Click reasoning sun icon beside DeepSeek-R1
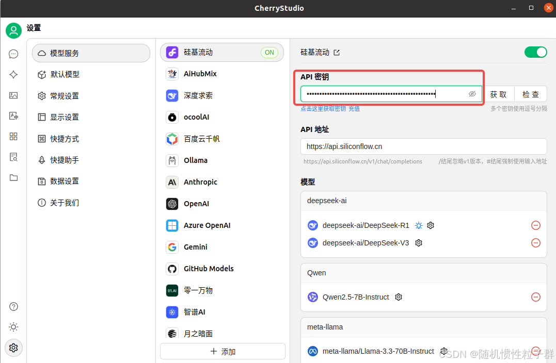The width and height of the screenshot is (556, 363). 419,225
